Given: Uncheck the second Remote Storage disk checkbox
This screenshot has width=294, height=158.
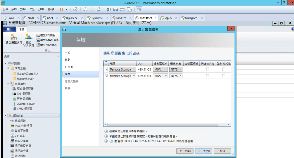Looking at the screenshot, I should point(106,76).
